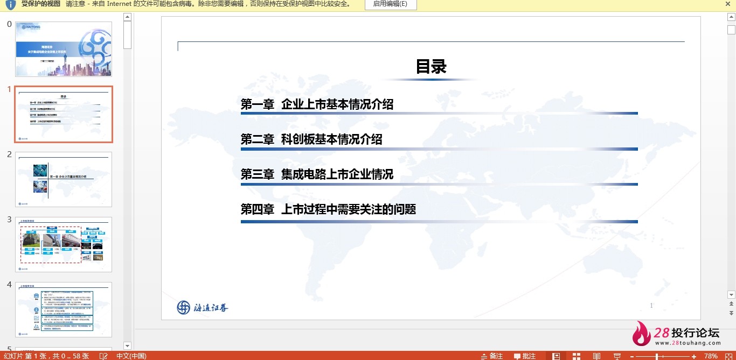Click thumbnail pane scroll down arrow
Image resolution: width=736 pixels, height=360 pixels.
[128, 345]
